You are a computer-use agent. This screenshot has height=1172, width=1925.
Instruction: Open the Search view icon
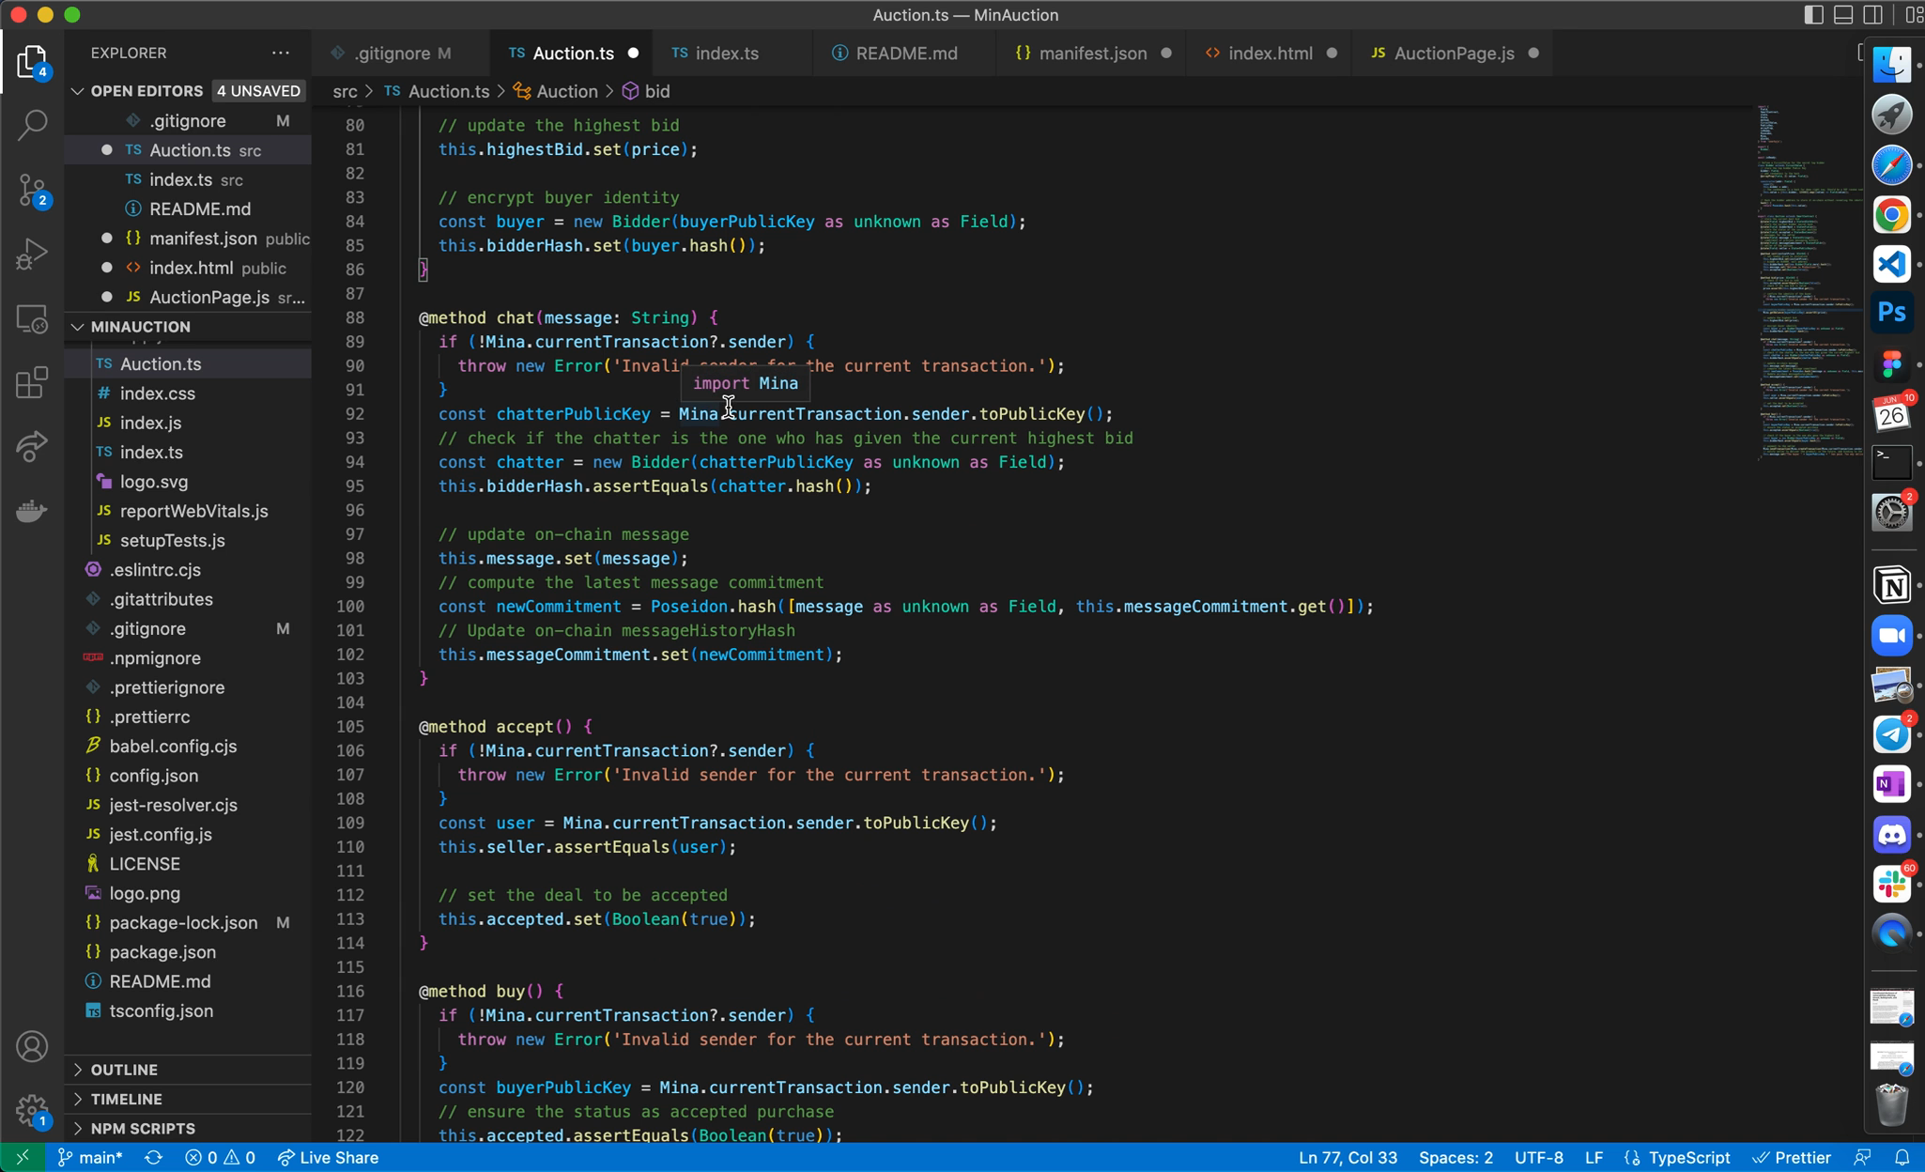pos(32,125)
